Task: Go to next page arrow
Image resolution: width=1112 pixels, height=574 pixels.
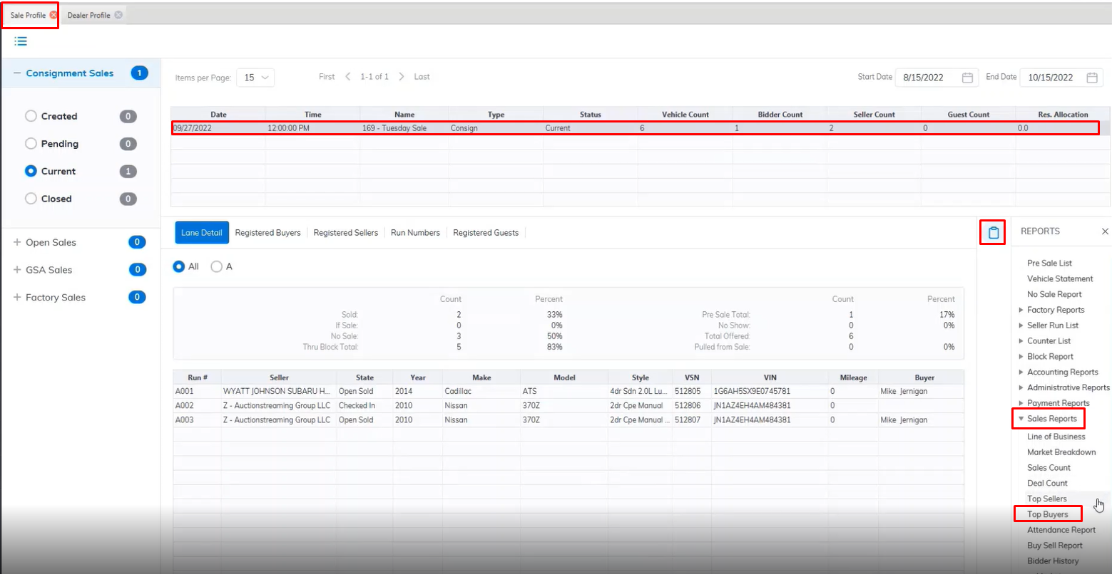Action: [402, 77]
